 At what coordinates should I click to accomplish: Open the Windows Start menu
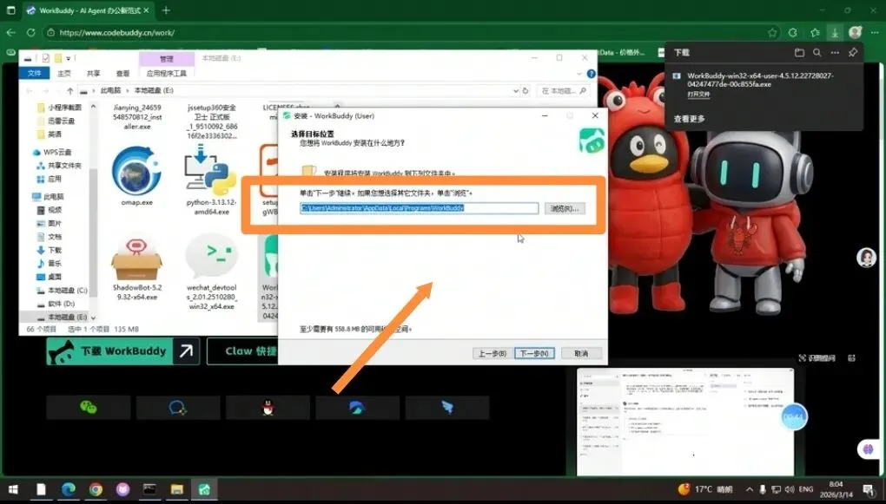[x=13, y=489]
